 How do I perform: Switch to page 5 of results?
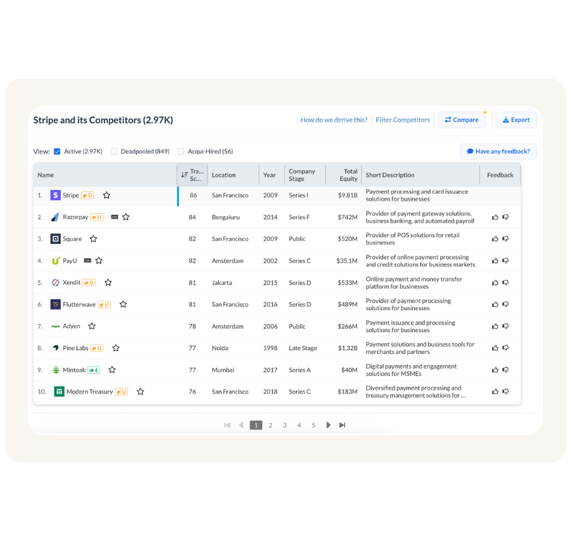pos(313,425)
